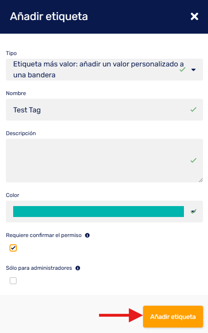
Task: Click info icon beside Requiere confirmar el permiso
Action: click(x=87, y=235)
